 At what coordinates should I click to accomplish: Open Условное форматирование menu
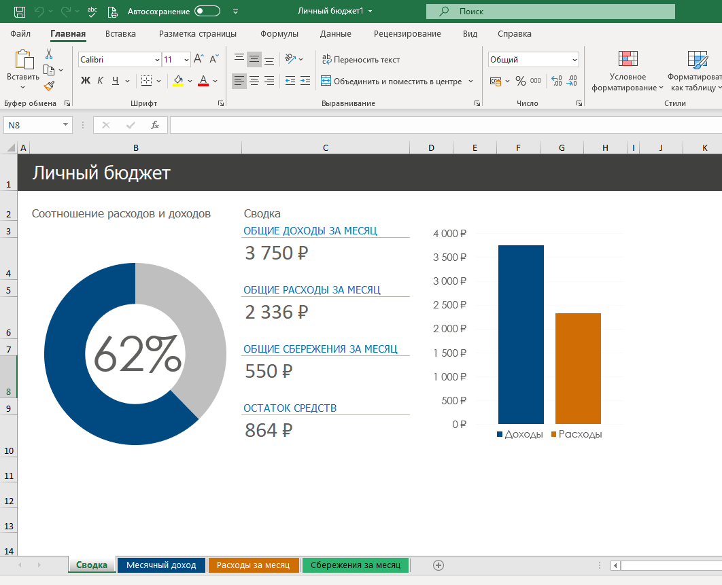coord(628,71)
